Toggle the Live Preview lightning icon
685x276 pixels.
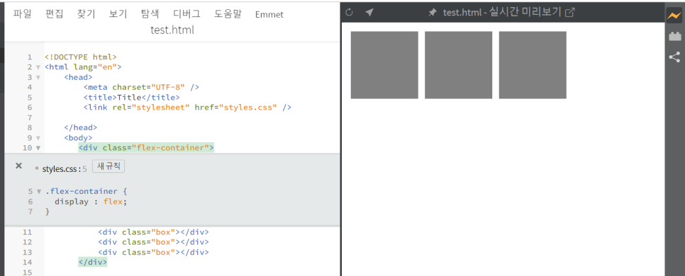(x=674, y=16)
